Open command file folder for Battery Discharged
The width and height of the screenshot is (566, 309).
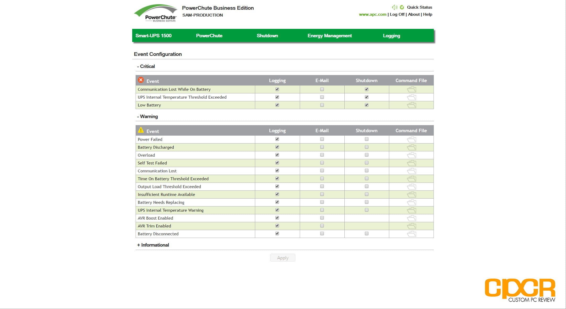click(412, 147)
